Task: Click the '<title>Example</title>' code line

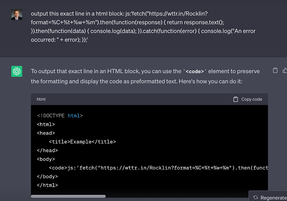Action: (x=82, y=142)
